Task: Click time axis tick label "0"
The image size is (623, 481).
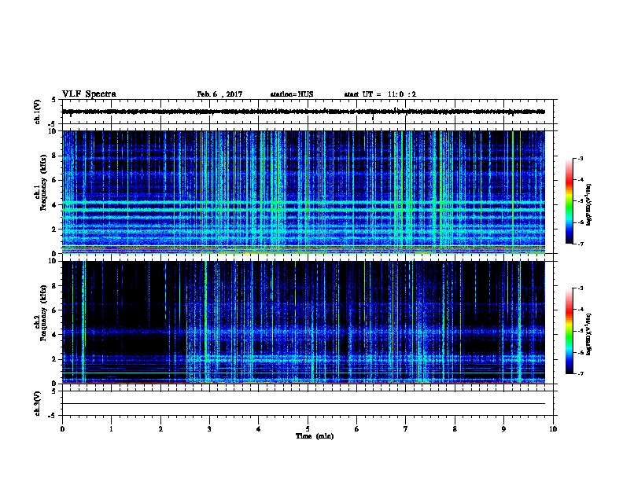Action: point(62,429)
